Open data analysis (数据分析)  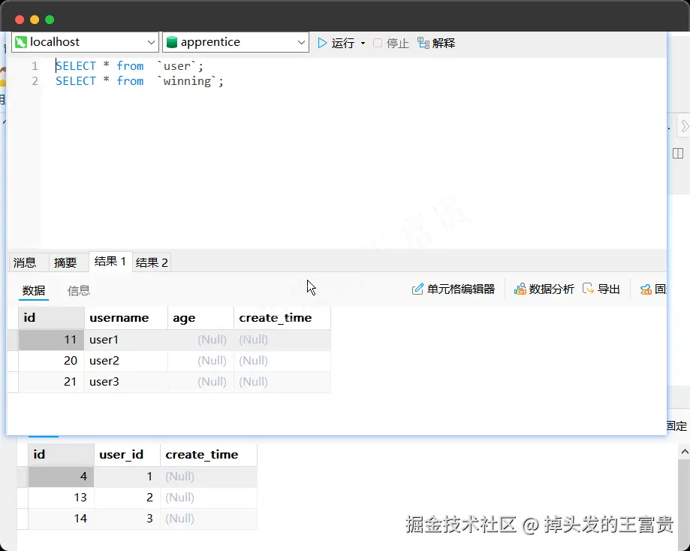[x=544, y=289]
